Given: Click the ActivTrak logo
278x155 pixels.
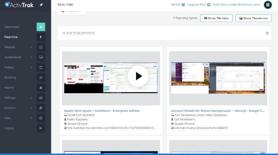Looking at the screenshot, I should (19, 5).
